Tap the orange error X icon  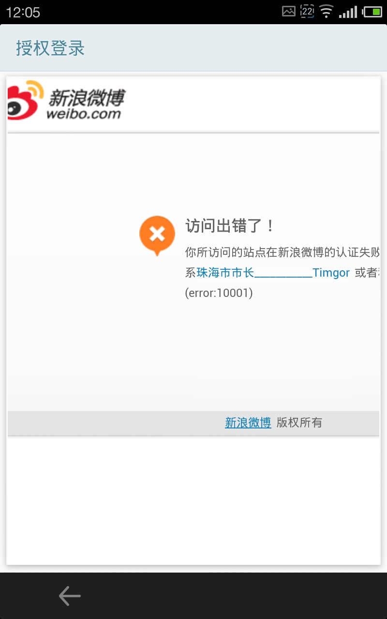pyautogui.click(x=157, y=236)
